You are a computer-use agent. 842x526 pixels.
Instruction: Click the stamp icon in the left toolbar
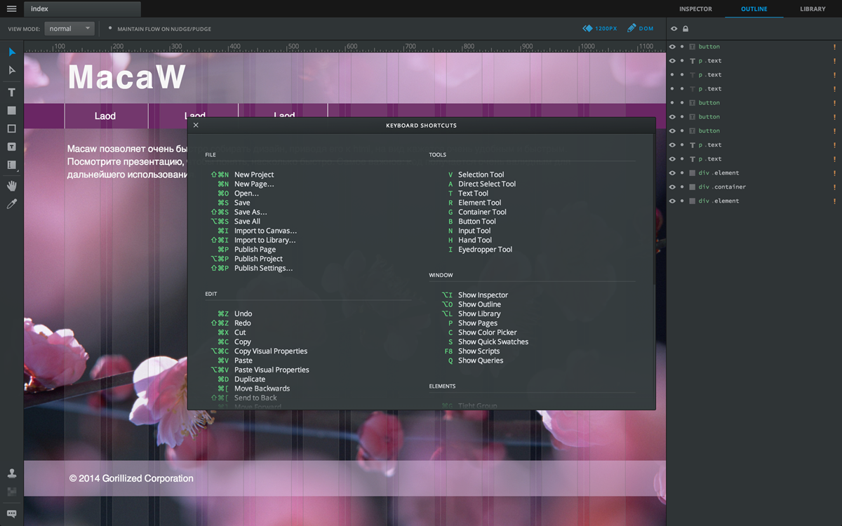(12, 473)
